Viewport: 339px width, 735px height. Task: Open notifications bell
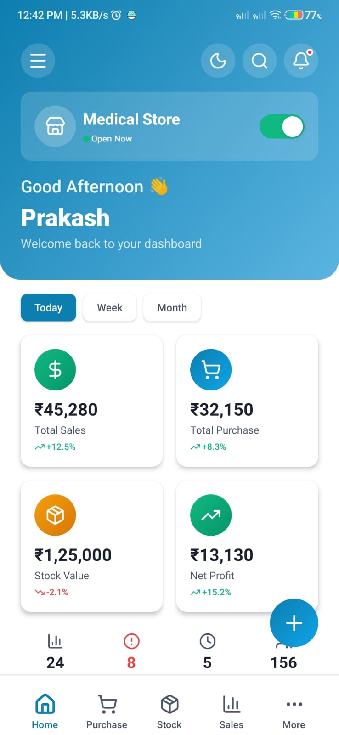point(301,61)
